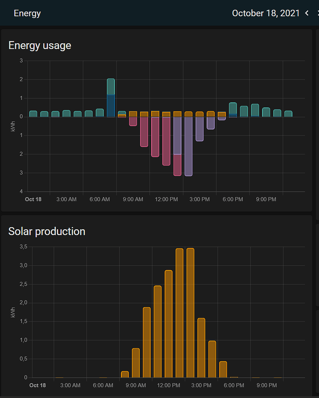Click the solar bar at 9:00 AM
Viewport: 319px width, 398px height.
tap(136, 363)
